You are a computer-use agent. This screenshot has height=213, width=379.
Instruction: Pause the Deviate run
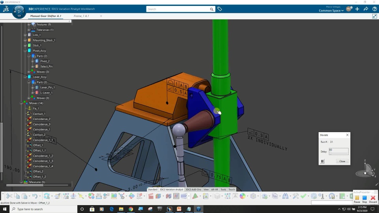click(x=323, y=161)
